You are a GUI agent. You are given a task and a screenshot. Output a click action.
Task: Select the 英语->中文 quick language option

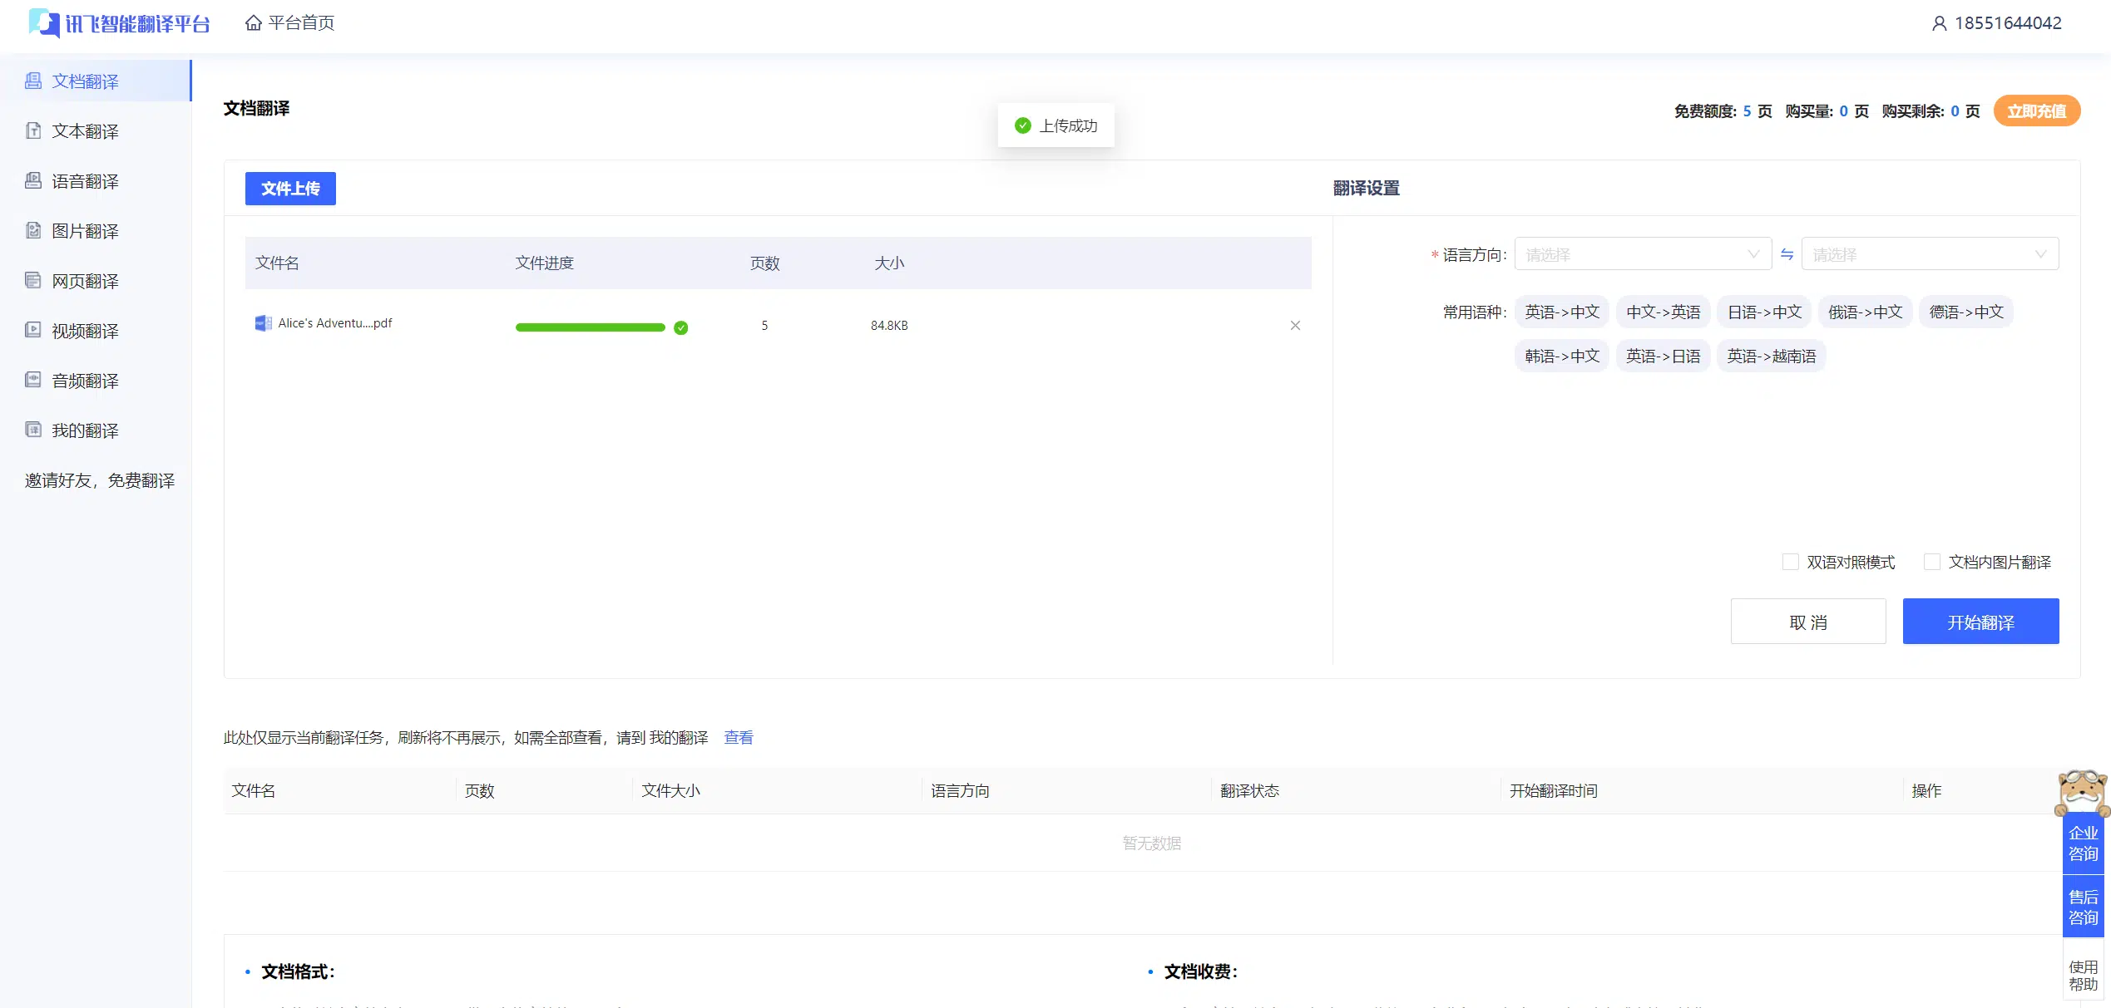tap(1561, 312)
